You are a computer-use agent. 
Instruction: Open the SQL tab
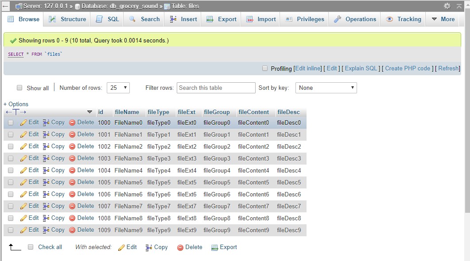(107, 19)
